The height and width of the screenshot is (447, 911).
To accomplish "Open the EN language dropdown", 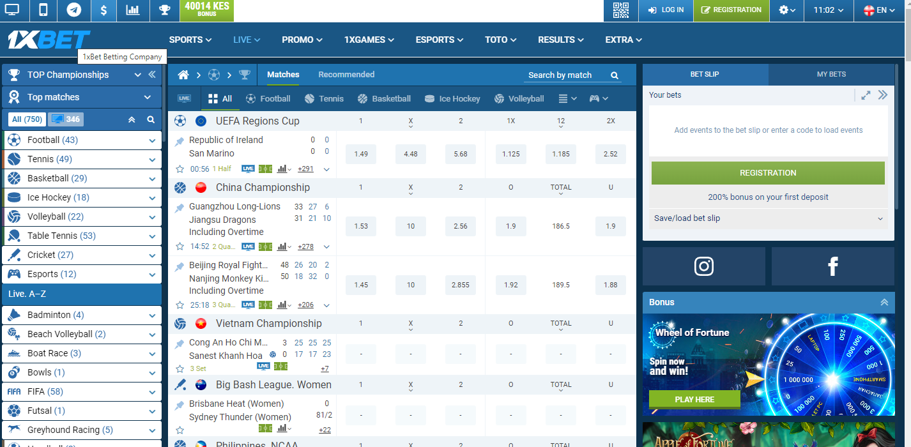I will (x=879, y=10).
